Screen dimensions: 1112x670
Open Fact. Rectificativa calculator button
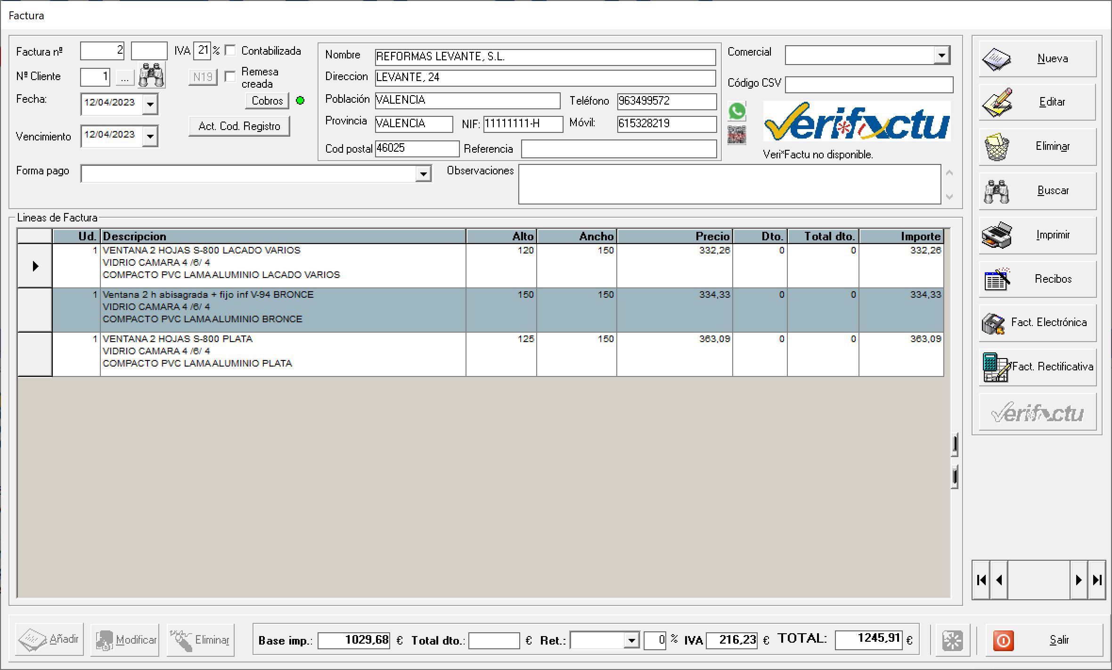(x=1038, y=367)
